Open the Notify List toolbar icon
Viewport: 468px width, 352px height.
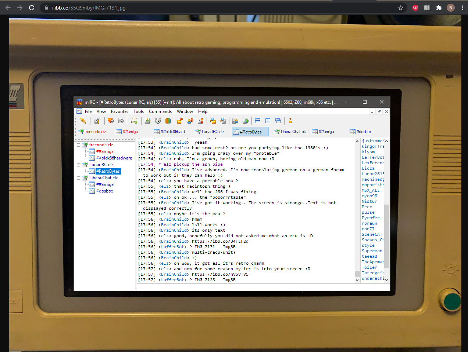[x=235, y=121]
